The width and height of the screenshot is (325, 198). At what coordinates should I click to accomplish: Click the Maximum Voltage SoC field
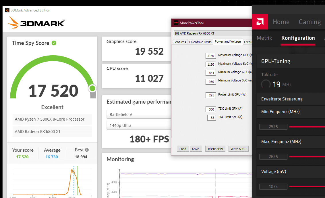210,64
